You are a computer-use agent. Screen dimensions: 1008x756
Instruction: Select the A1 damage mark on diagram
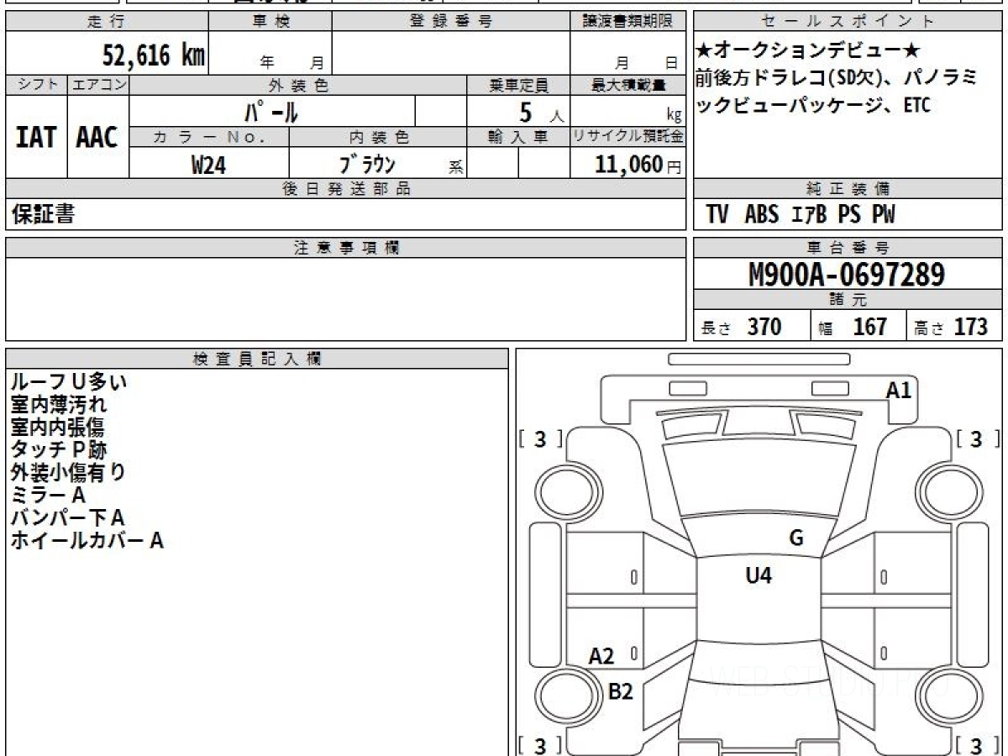click(899, 390)
